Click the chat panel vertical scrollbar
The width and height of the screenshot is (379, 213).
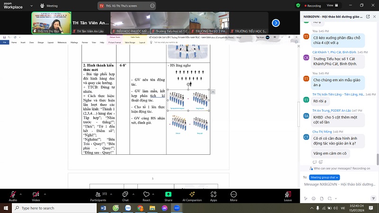point(377,95)
